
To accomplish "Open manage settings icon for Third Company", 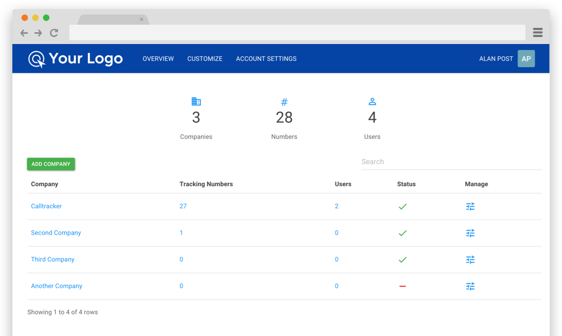I will (x=470, y=260).
